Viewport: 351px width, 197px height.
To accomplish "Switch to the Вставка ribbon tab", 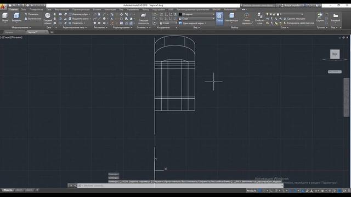I will (x=97, y=10).
